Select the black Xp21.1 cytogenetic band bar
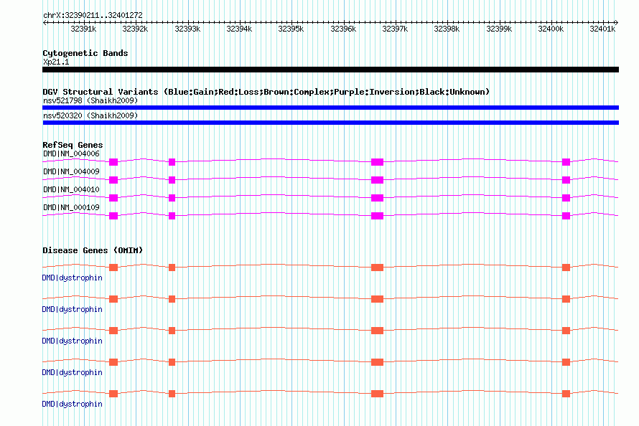The height and width of the screenshot is (426, 639). click(330, 70)
